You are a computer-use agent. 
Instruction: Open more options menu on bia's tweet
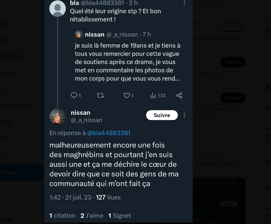(x=184, y=3)
